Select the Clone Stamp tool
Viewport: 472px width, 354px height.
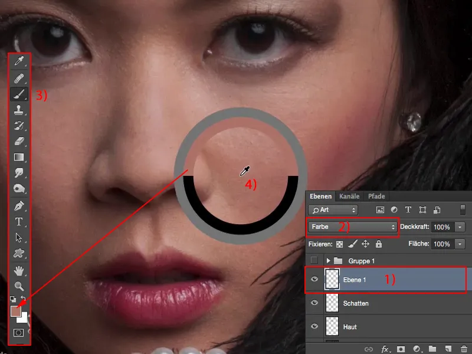click(19, 110)
